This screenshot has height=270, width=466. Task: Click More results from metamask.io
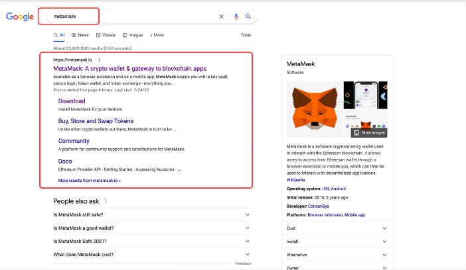(90, 181)
